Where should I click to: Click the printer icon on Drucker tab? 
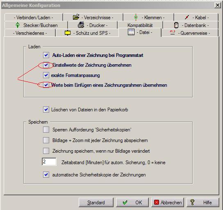81,25
